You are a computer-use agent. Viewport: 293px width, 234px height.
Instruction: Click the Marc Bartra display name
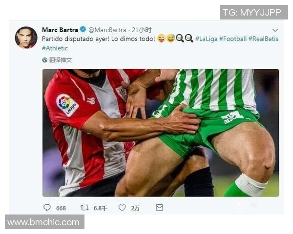coord(60,30)
